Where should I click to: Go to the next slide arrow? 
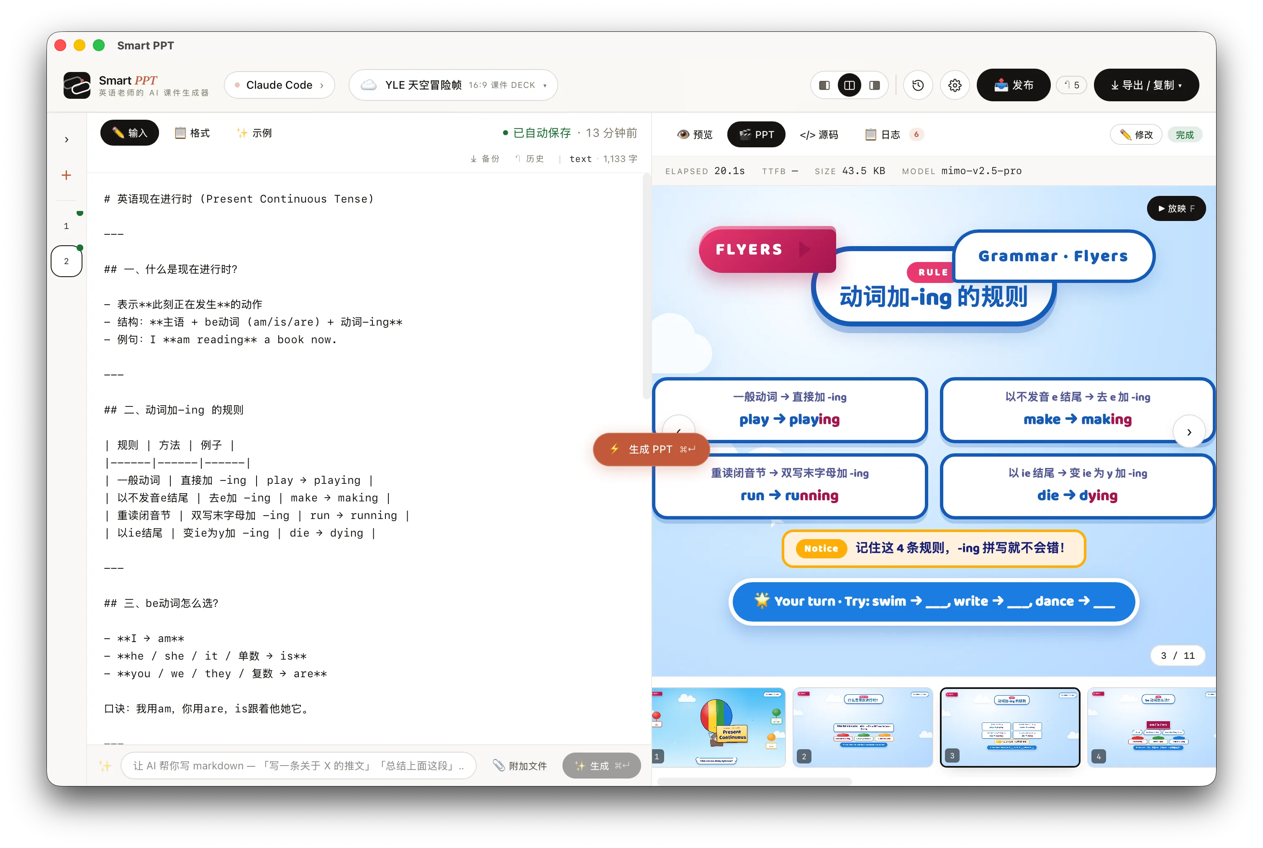pos(1189,432)
